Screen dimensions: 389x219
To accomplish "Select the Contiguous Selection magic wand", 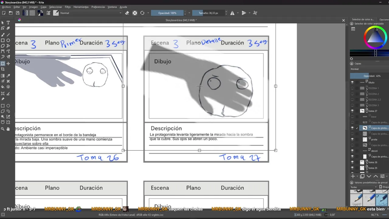I will click(3, 117).
